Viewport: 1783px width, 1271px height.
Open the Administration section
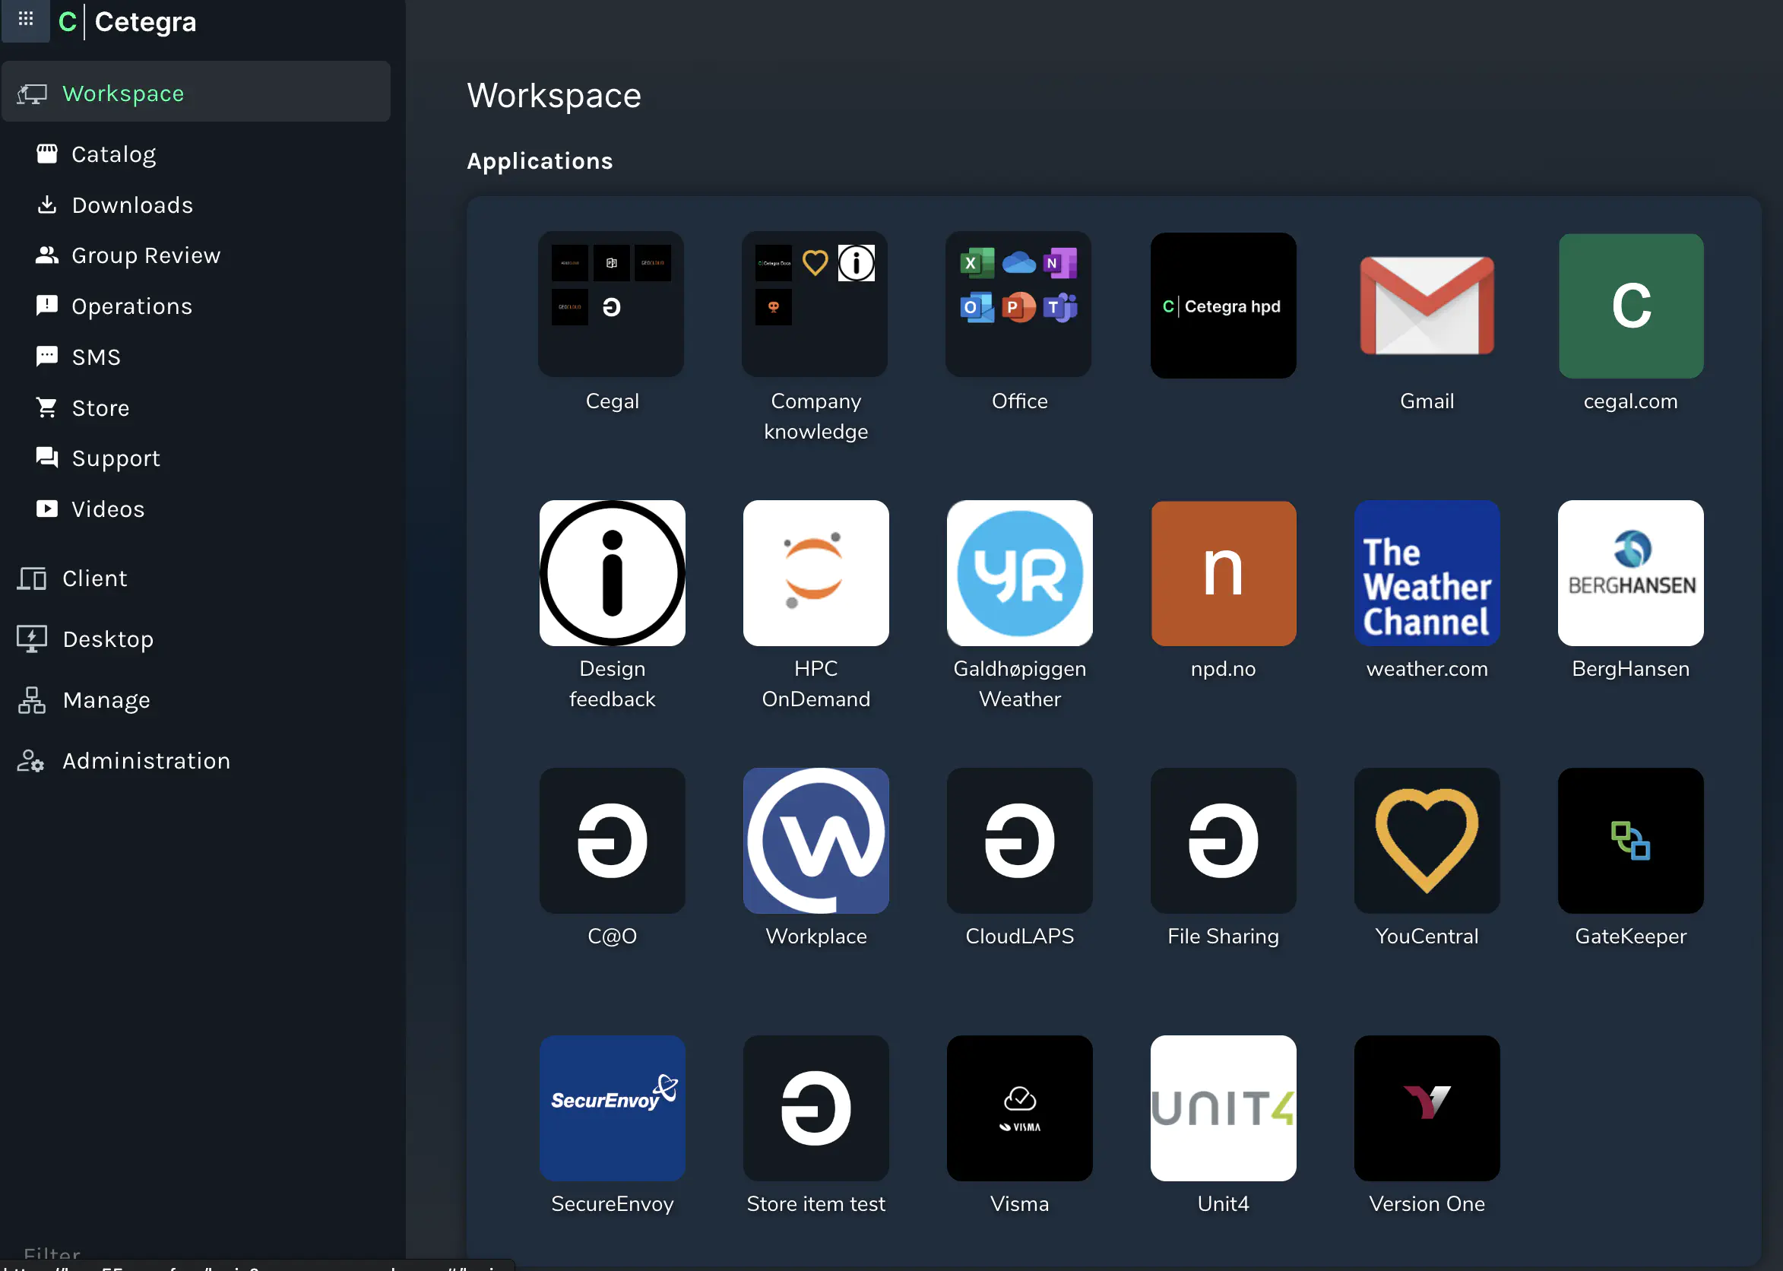(124, 761)
